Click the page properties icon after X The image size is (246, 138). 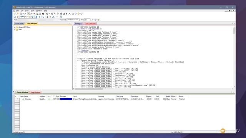point(73,14)
